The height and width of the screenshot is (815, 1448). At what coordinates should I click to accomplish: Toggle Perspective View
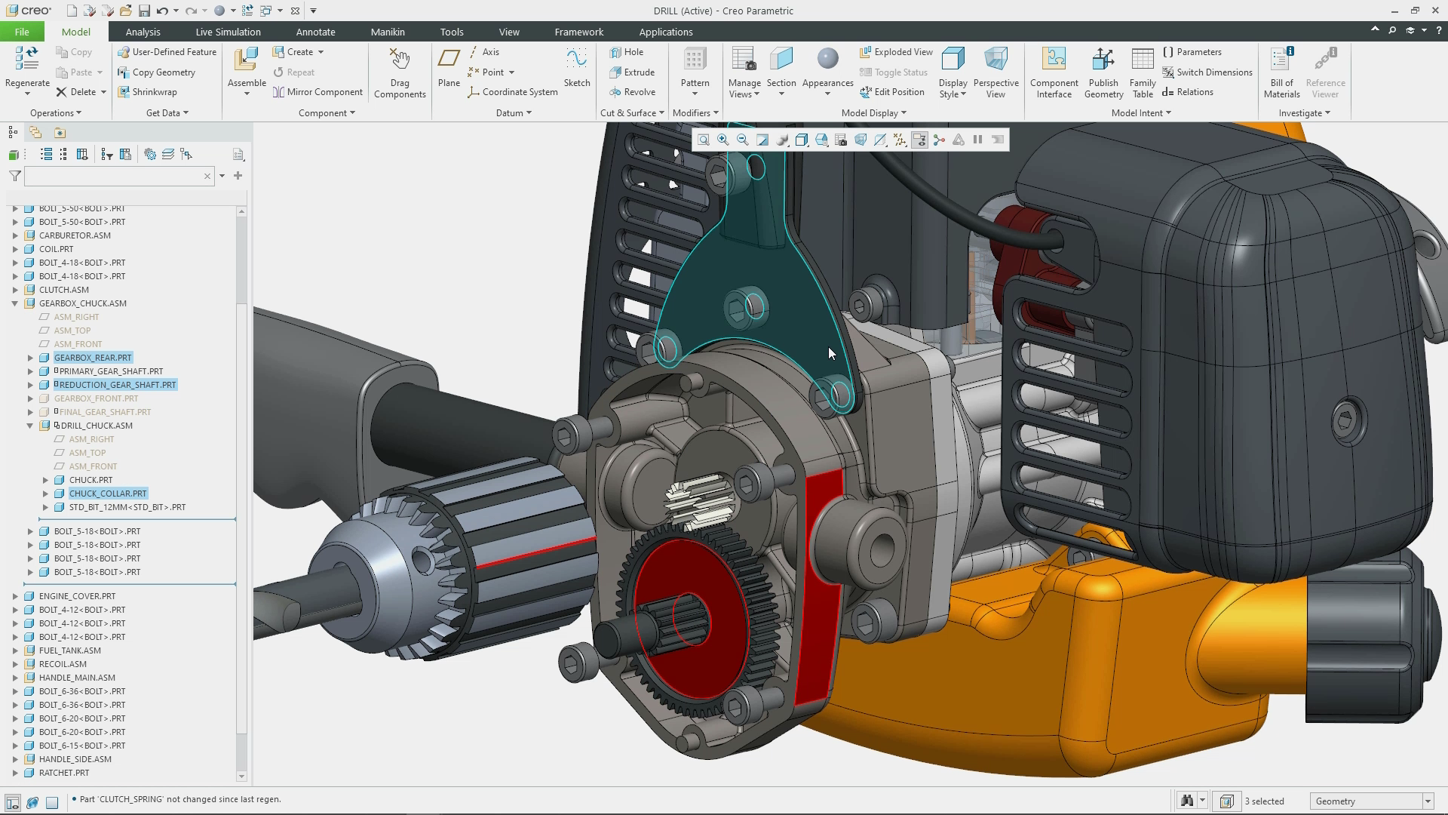(x=995, y=72)
